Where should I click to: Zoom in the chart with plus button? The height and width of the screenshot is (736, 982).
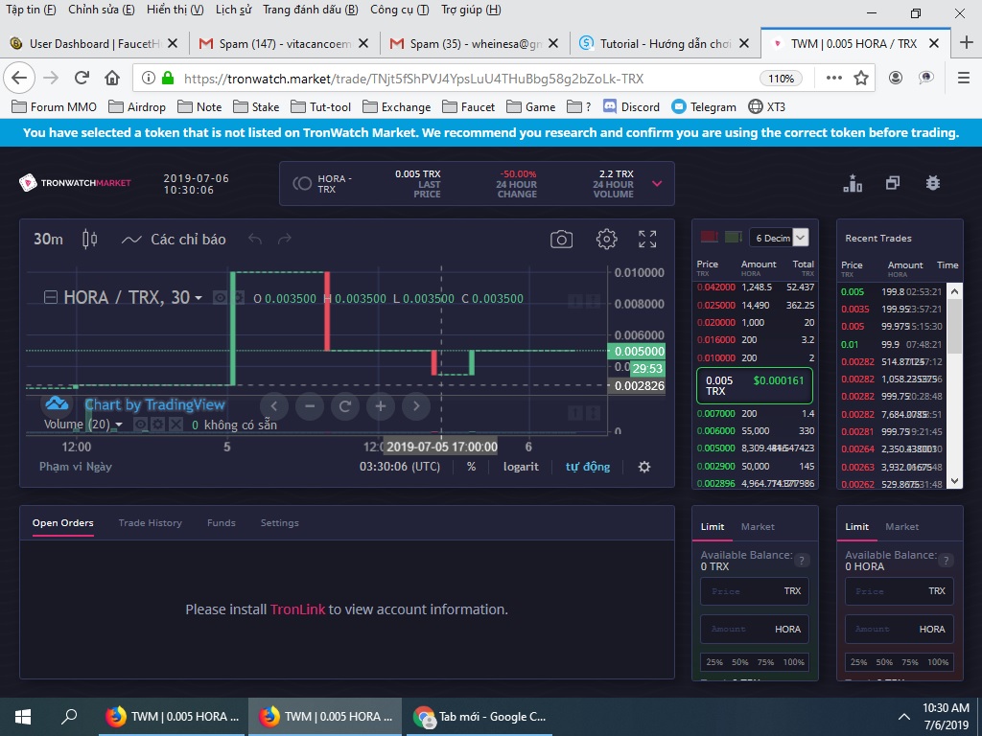pos(380,406)
